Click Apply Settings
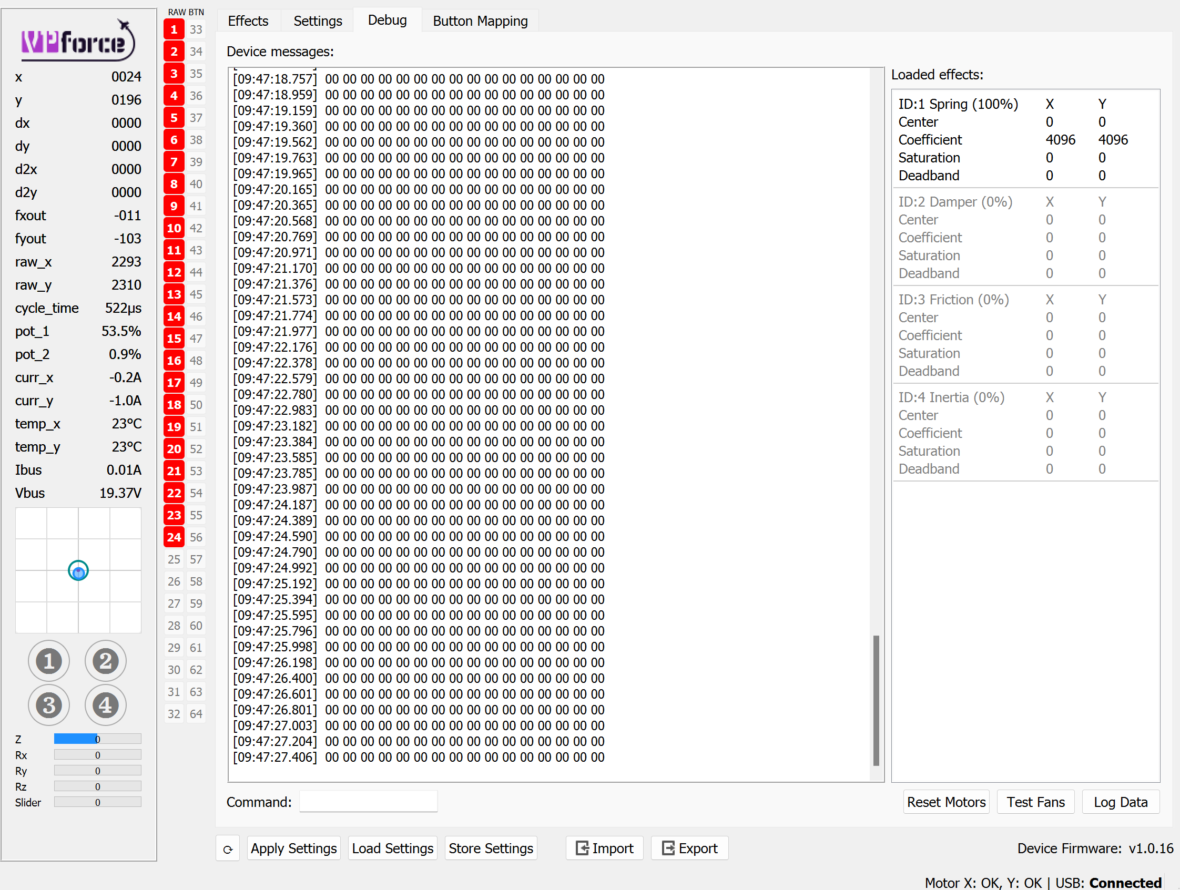The height and width of the screenshot is (890, 1180). 293,848
